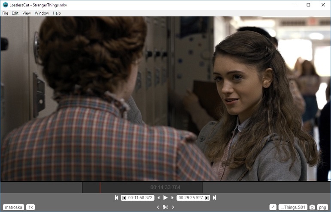Image resolution: width=331 pixels, height=212 pixels.
Task: Click the red playhead on timeline
Action: (100, 187)
